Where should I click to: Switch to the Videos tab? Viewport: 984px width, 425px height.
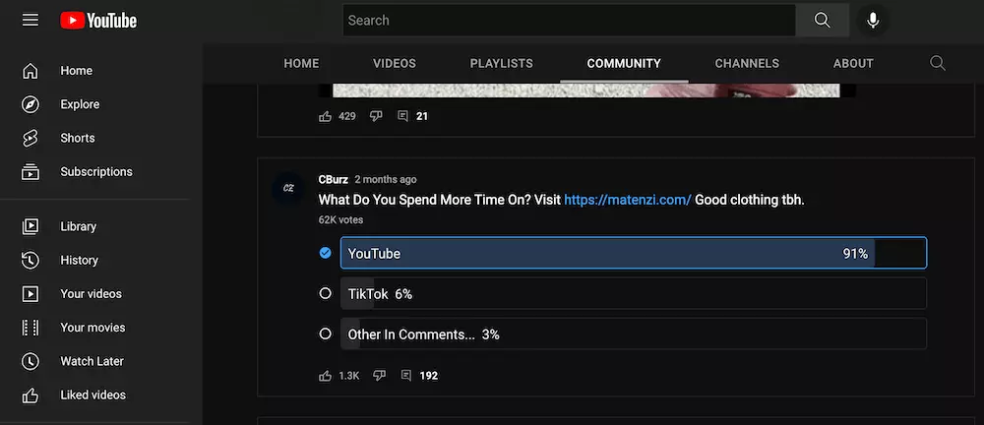(x=395, y=63)
